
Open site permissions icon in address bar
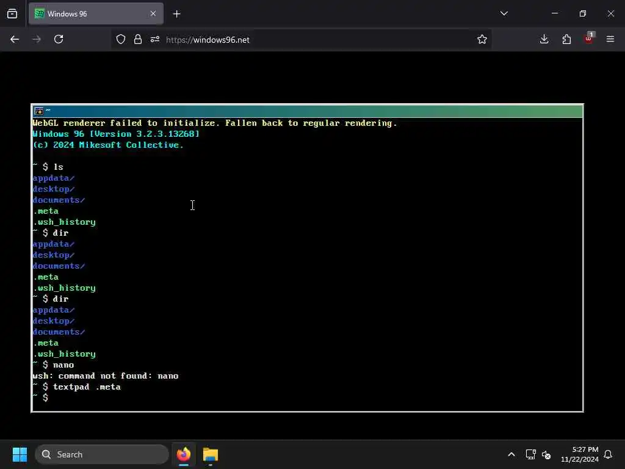click(154, 39)
